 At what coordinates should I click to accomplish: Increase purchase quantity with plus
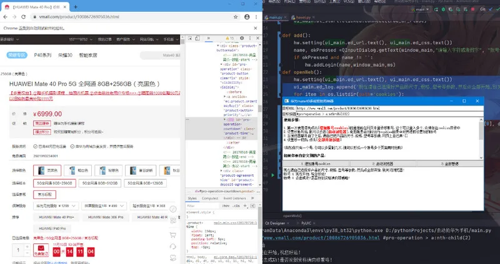tap(27, 247)
